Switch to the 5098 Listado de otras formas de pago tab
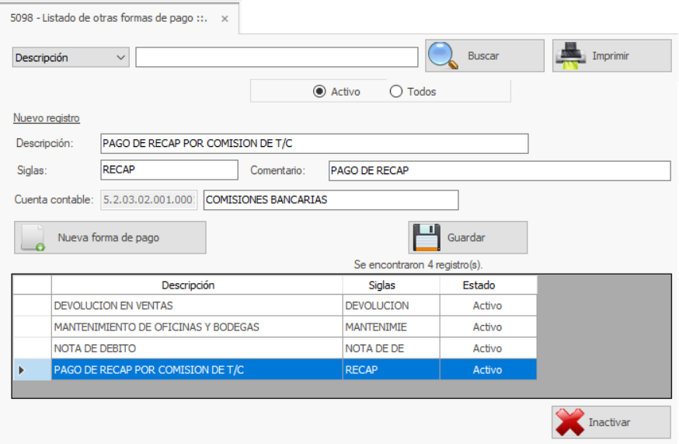Viewport: 679px width, 444px height. point(109,18)
